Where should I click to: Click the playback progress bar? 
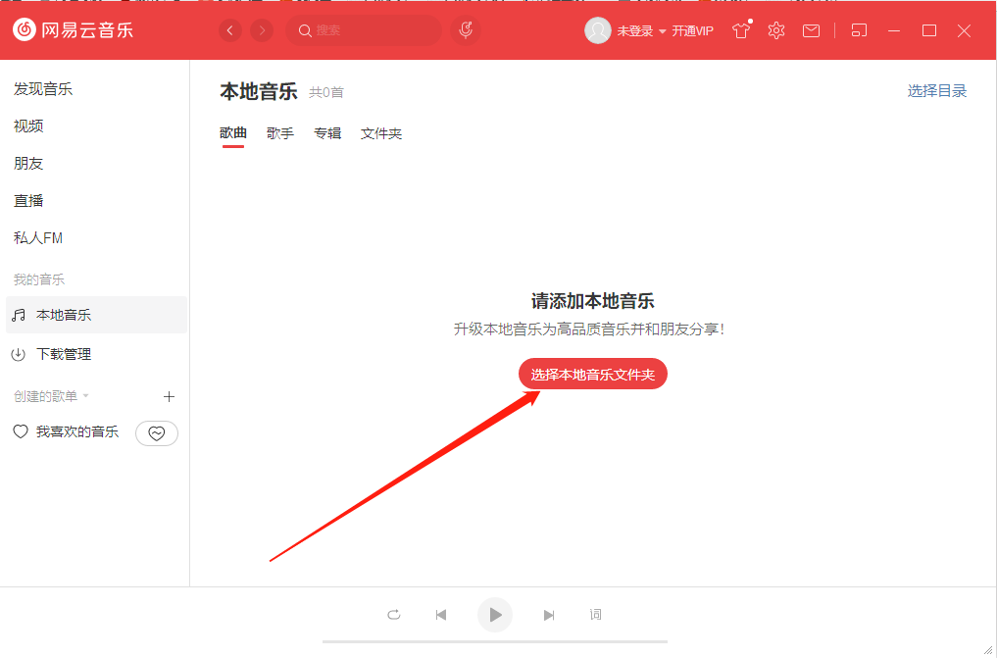(495, 642)
